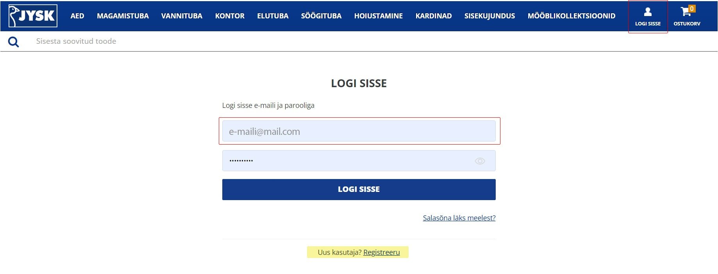The width and height of the screenshot is (718, 274).
Task: Select the SÖÖGITUBA category
Action: pyautogui.click(x=321, y=16)
